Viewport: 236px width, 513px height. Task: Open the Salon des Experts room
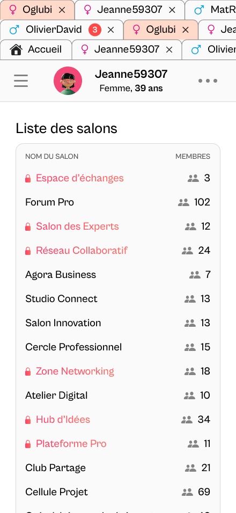pyautogui.click(x=77, y=226)
